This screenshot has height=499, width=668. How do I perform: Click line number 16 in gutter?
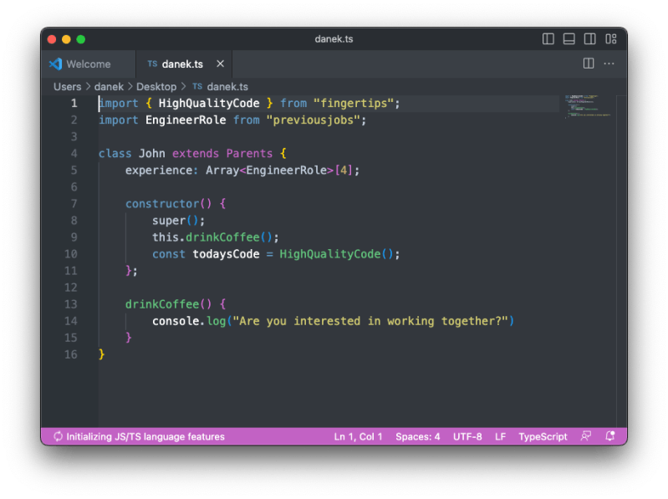71,354
